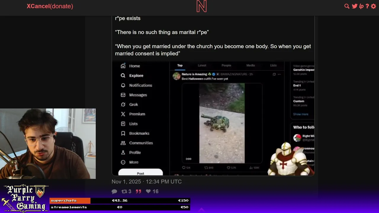Click the red N logo in header
379x213 pixels.
(x=201, y=6)
